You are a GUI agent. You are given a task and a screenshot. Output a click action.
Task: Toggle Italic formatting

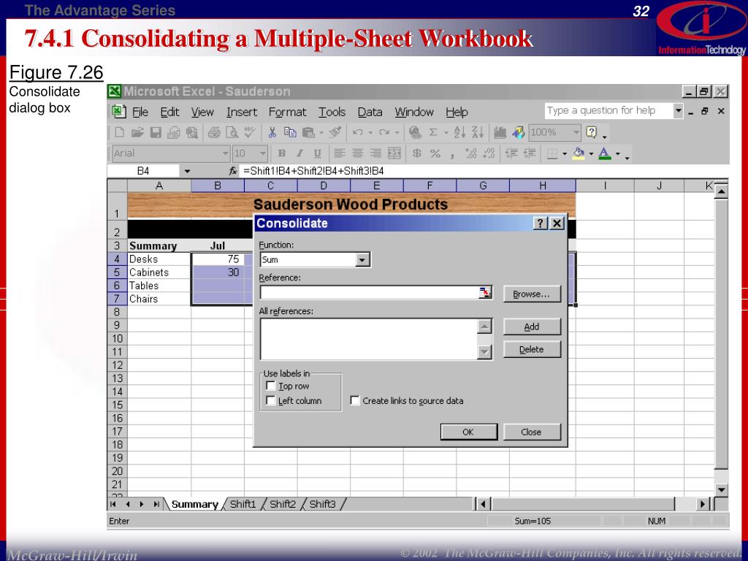pyautogui.click(x=299, y=153)
